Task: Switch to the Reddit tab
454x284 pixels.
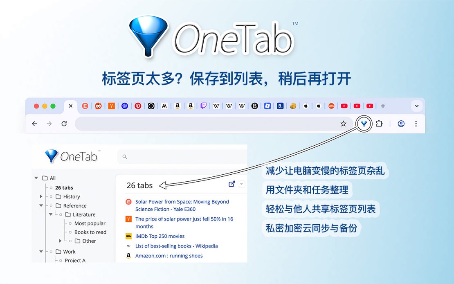Action: [99, 106]
